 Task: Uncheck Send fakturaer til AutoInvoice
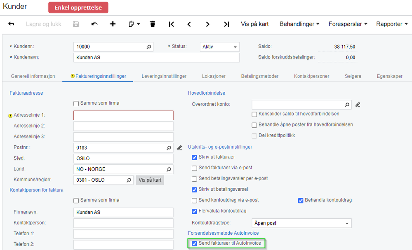[x=194, y=244]
